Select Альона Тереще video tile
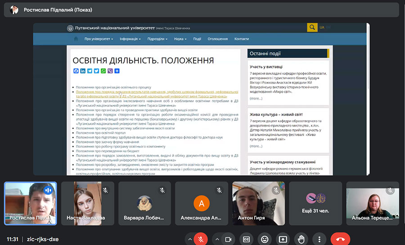This screenshot has height=245, width=405. coord(373,204)
